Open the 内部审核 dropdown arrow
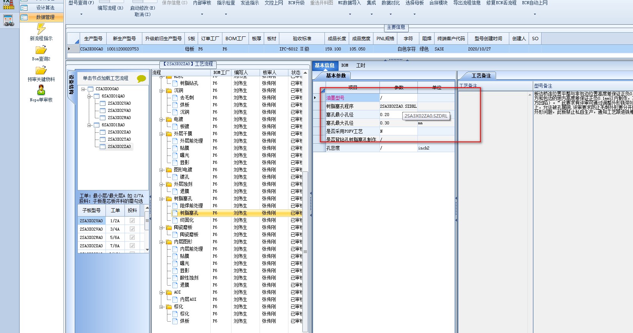This screenshot has width=633, height=333. tap(202, 14)
